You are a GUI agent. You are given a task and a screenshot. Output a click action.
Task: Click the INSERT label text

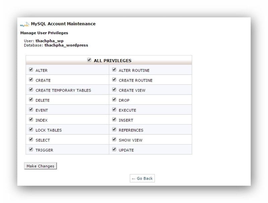126,120
